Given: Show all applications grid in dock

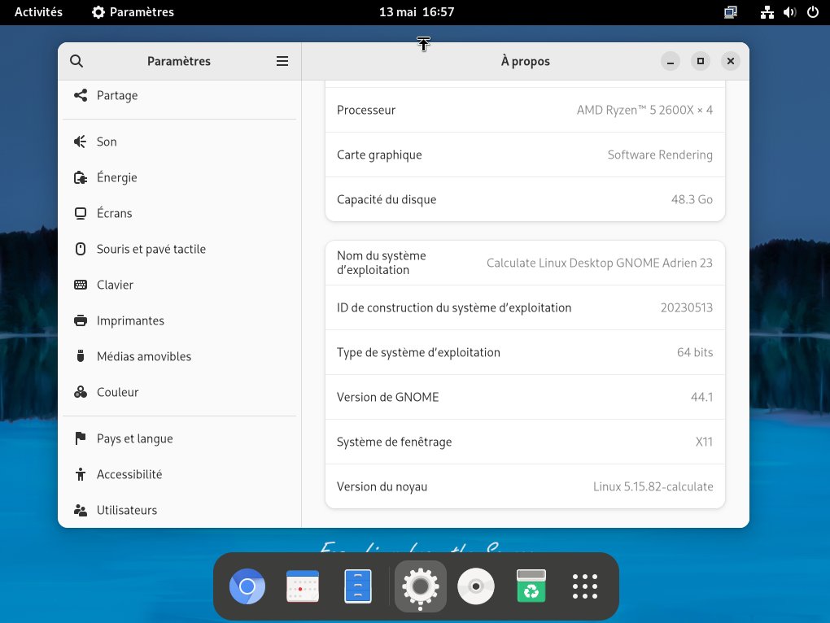Looking at the screenshot, I should (x=585, y=586).
